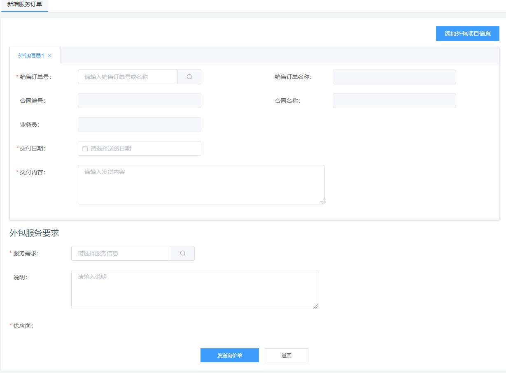The height and width of the screenshot is (373, 506).
Task: Click into the 交付内容 text area
Action: [201, 185]
